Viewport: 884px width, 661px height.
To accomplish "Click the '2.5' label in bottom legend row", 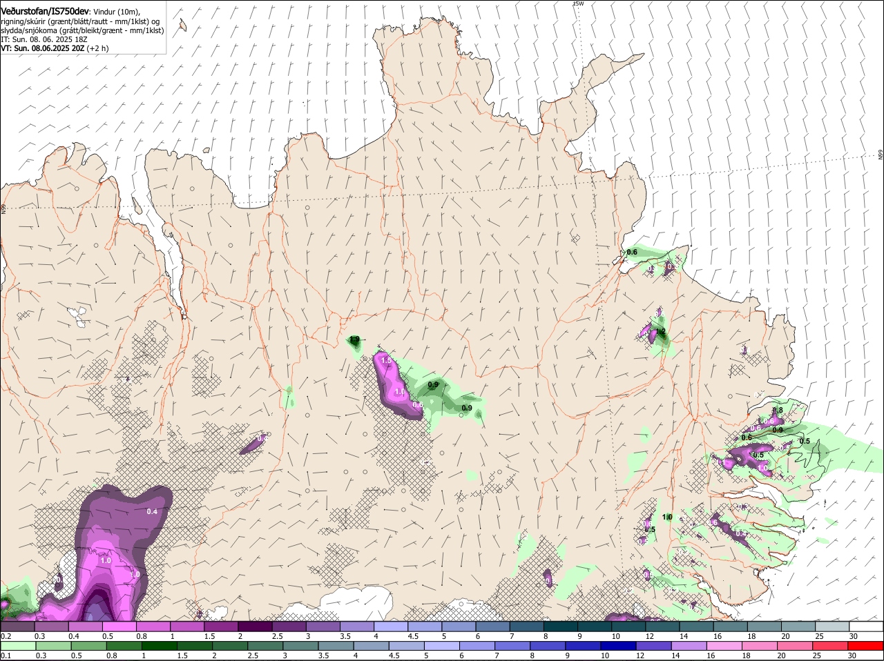I will [x=253, y=655].
